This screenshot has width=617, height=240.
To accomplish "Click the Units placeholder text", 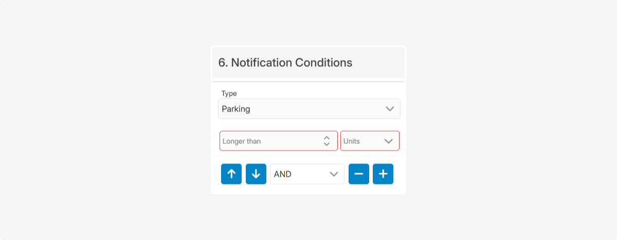I will pos(352,141).
